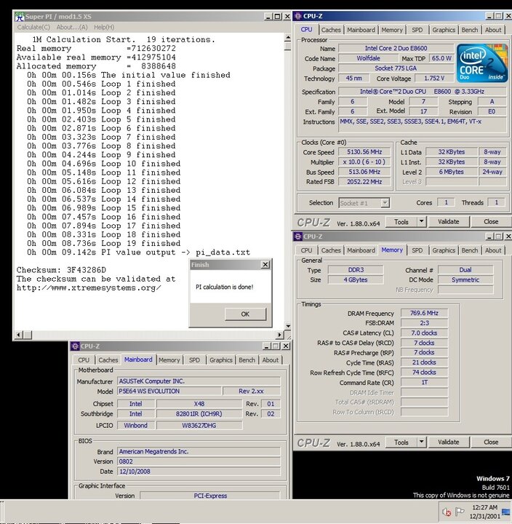Click Super PI vertical scrollbar up arrow

click(x=288, y=39)
